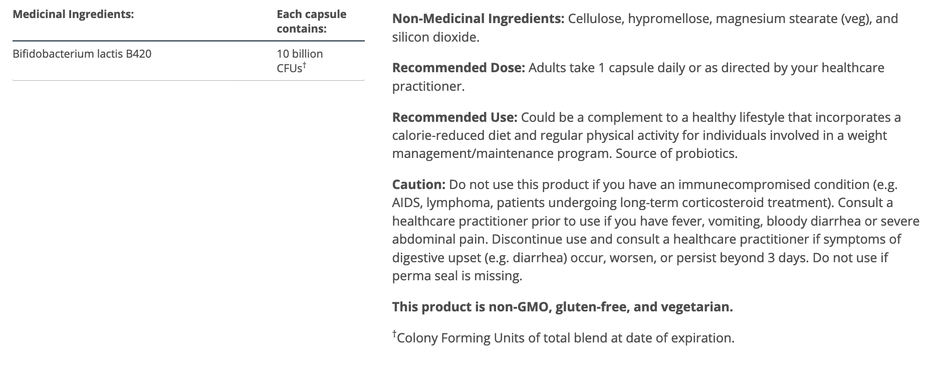
Task: Click the dagger footnote mark after CFUs
Action: (x=305, y=65)
